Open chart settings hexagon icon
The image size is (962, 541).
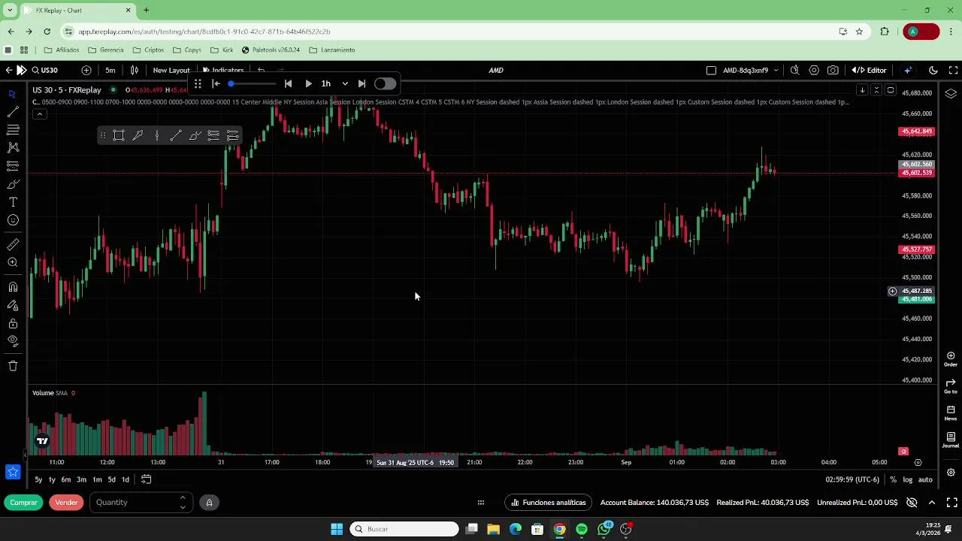pyautogui.click(x=814, y=70)
